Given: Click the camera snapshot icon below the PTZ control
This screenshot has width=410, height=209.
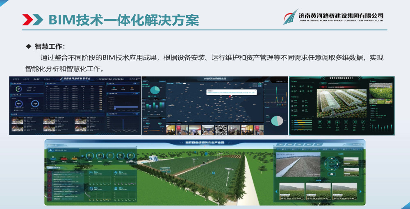Looking at the screenshot, I should [331, 175].
